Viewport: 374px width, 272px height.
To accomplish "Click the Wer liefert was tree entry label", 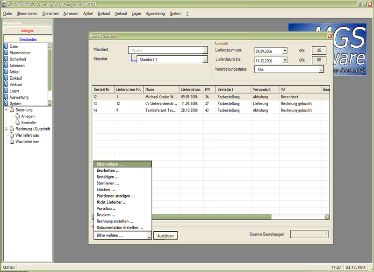I will coord(27,135).
